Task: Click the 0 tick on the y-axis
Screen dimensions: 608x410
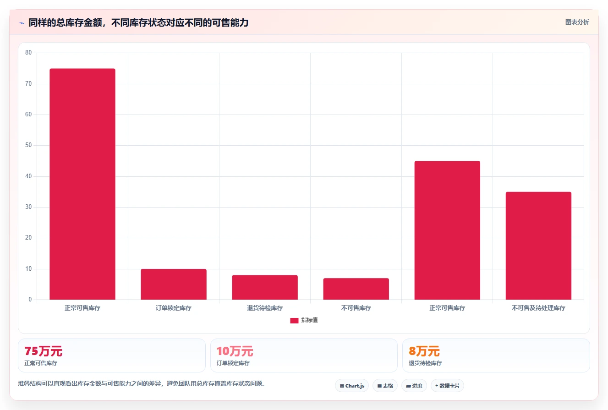Action: 30,300
